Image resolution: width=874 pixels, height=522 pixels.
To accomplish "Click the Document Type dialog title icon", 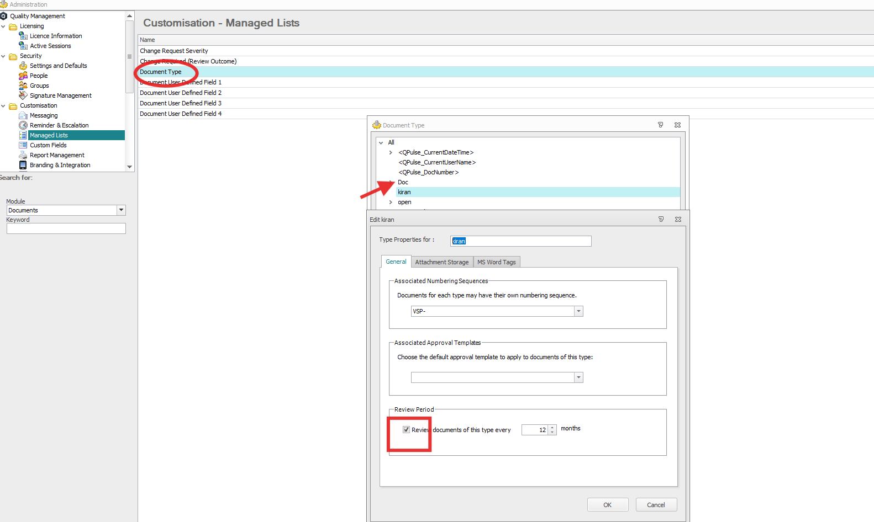I will pos(377,125).
